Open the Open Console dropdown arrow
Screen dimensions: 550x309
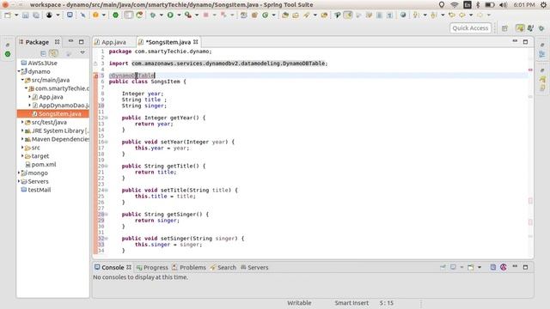(x=480, y=267)
